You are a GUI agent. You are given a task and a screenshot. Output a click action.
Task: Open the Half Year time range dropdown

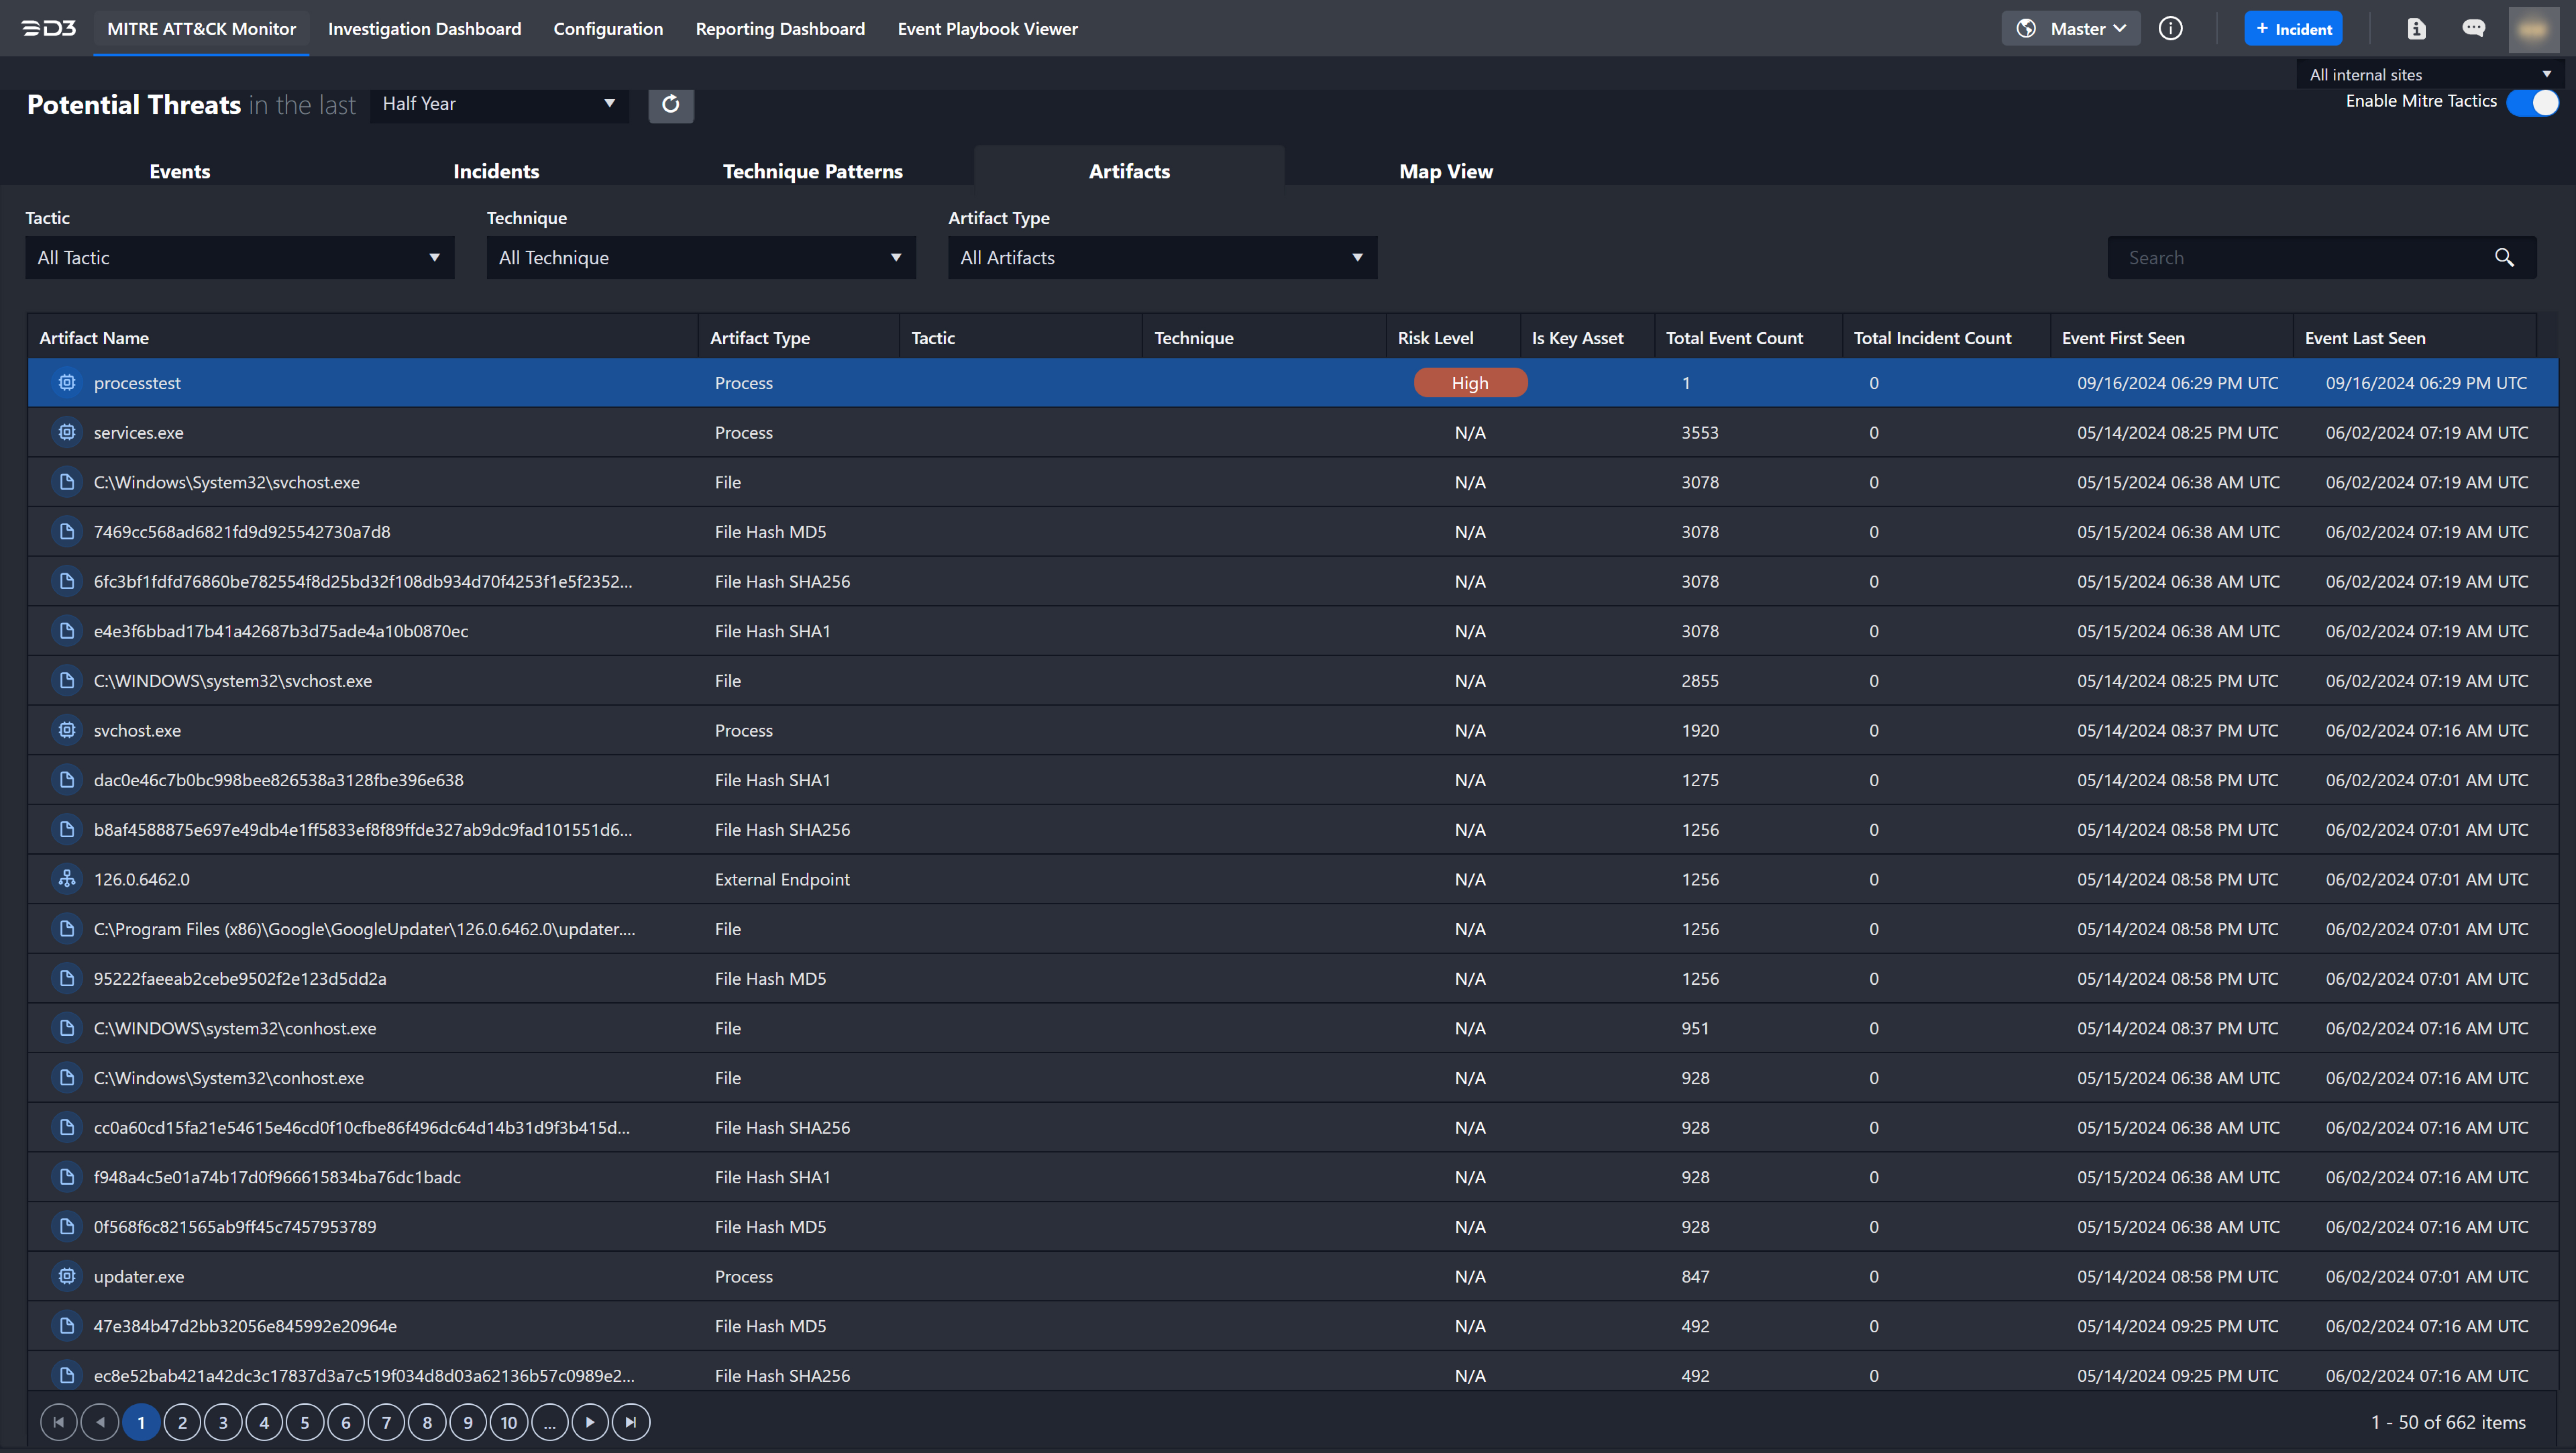(x=498, y=104)
